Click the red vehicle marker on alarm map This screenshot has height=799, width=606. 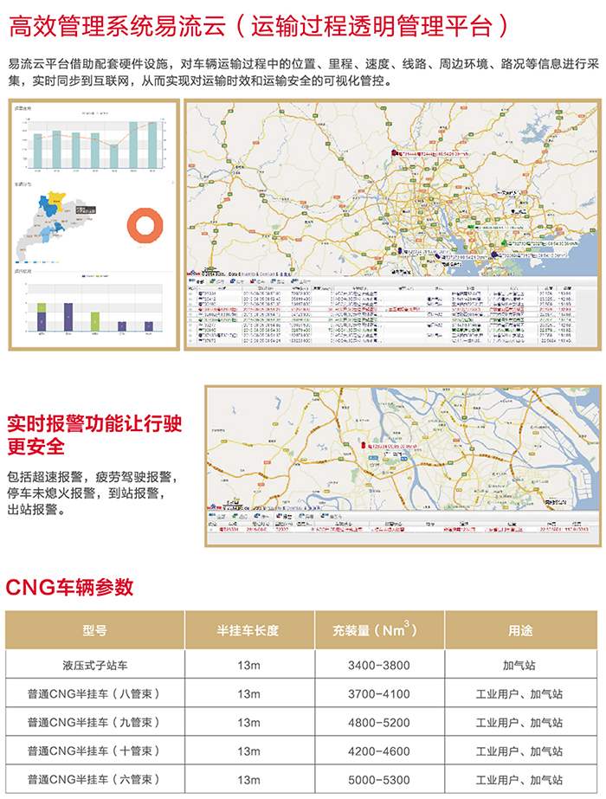pyautogui.click(x=364, y=445)
